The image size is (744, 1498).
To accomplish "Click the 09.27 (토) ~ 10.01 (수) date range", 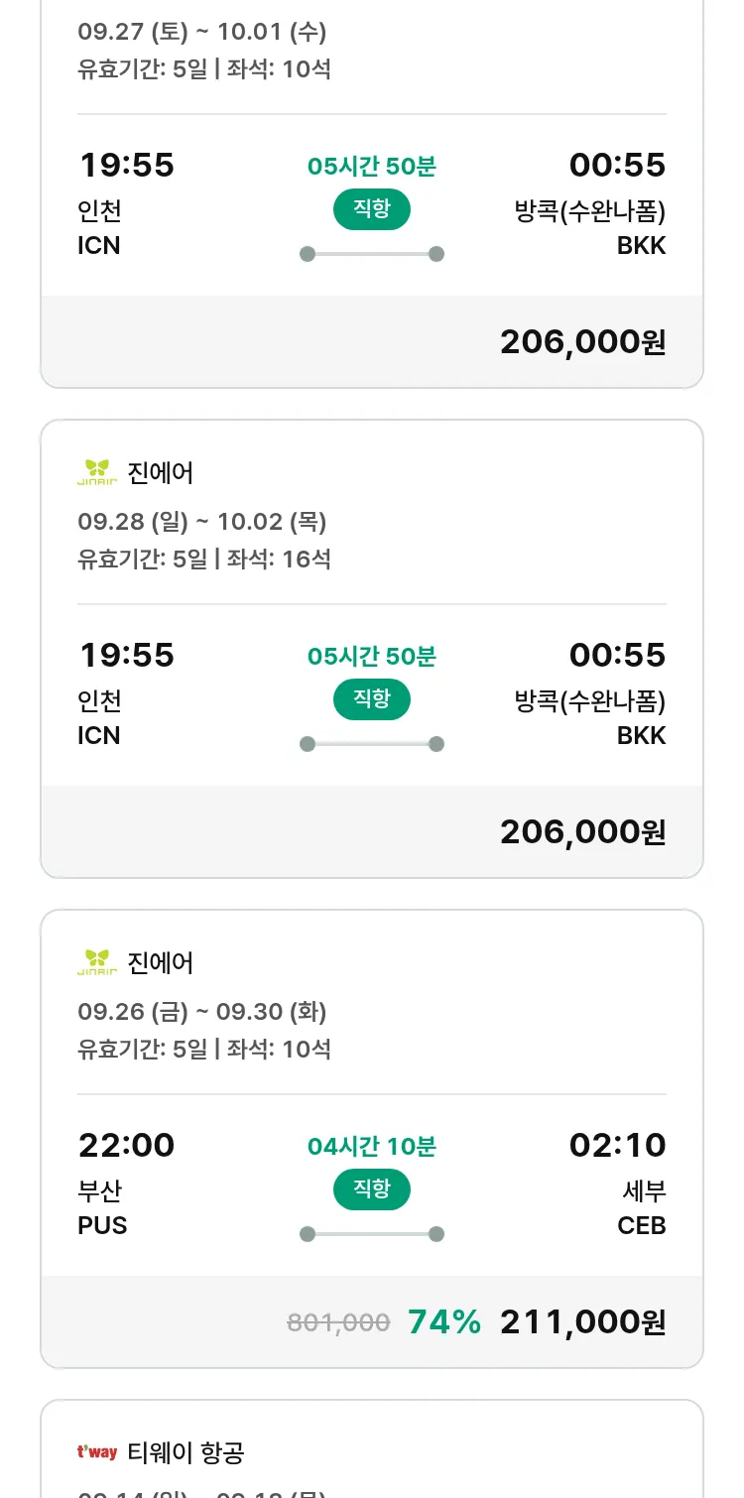I will pos(202,31).
